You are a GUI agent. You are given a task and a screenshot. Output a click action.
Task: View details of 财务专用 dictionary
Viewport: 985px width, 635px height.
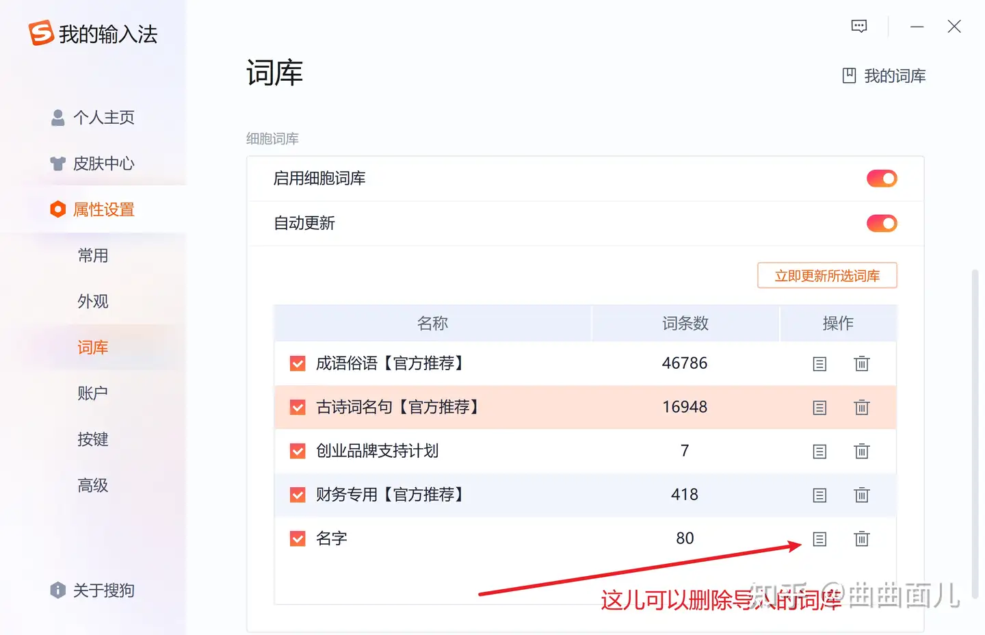[819, 495]
